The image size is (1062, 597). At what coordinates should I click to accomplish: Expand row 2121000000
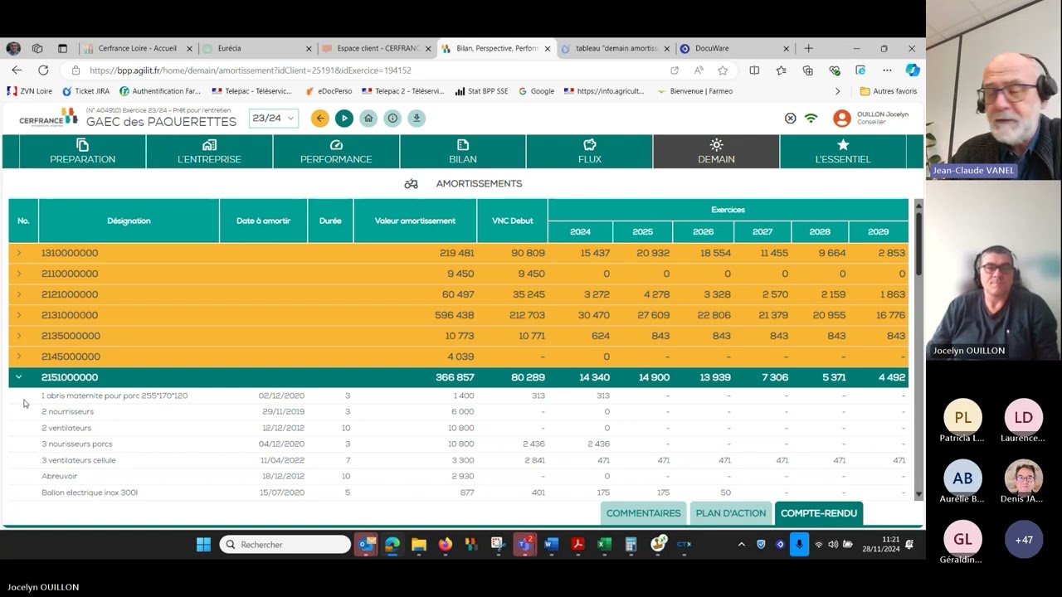19,294
